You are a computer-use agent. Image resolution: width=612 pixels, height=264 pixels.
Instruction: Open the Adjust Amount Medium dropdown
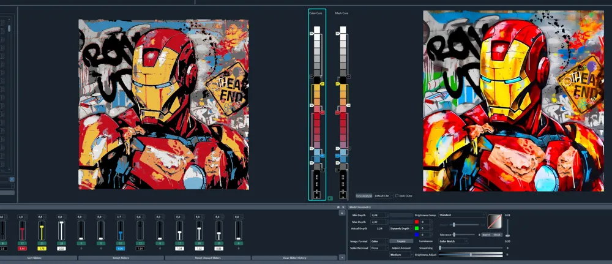pos(401,255)
